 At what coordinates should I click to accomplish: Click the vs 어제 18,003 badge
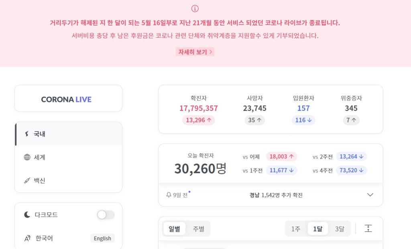[281, 157]
